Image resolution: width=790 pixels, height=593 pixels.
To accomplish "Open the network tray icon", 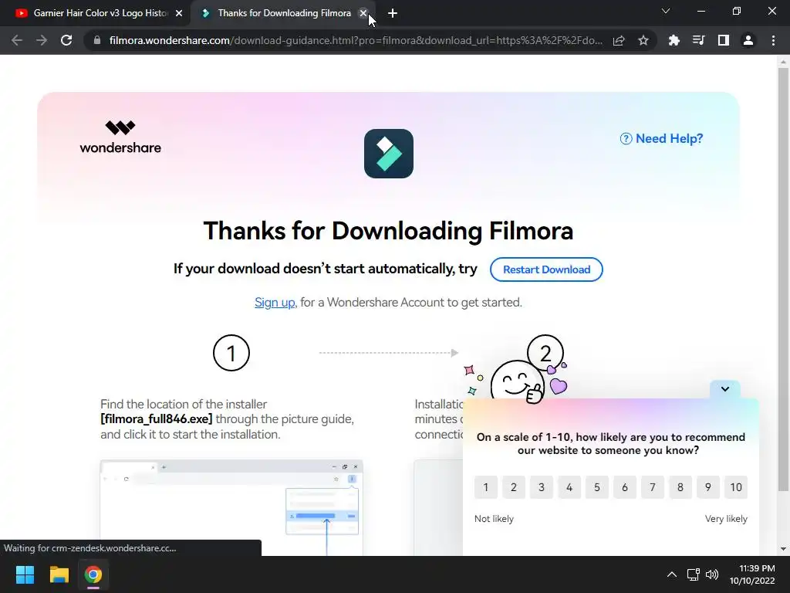I will point(694,574).
